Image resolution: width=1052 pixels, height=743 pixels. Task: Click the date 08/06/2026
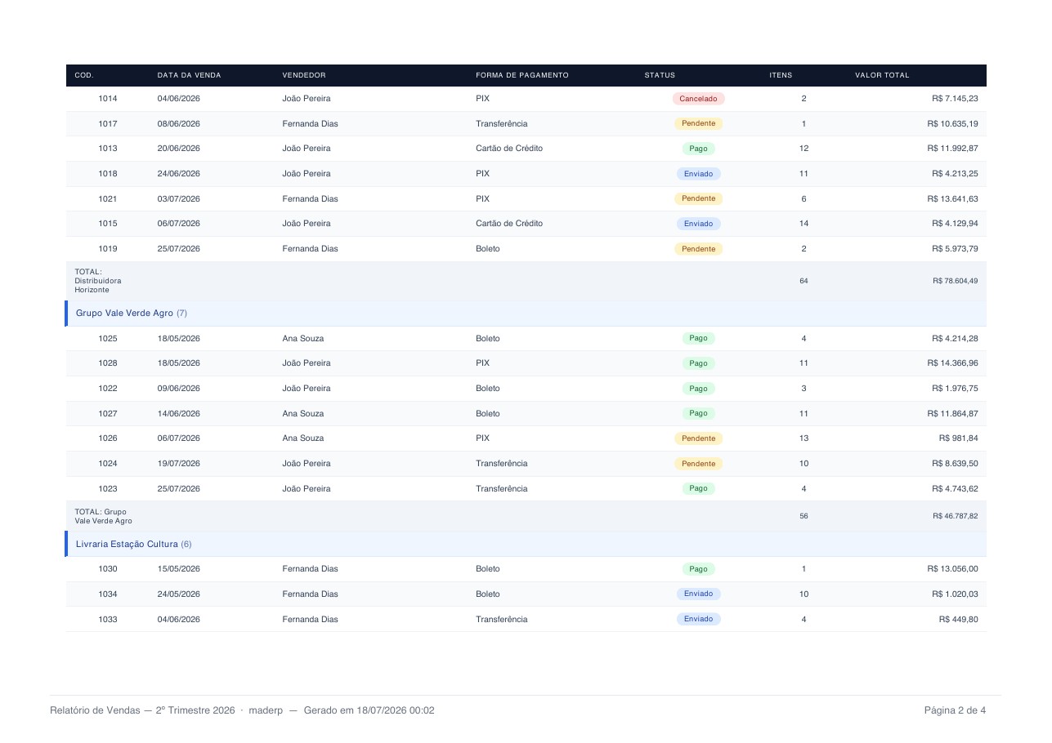[x=179, y=124]
